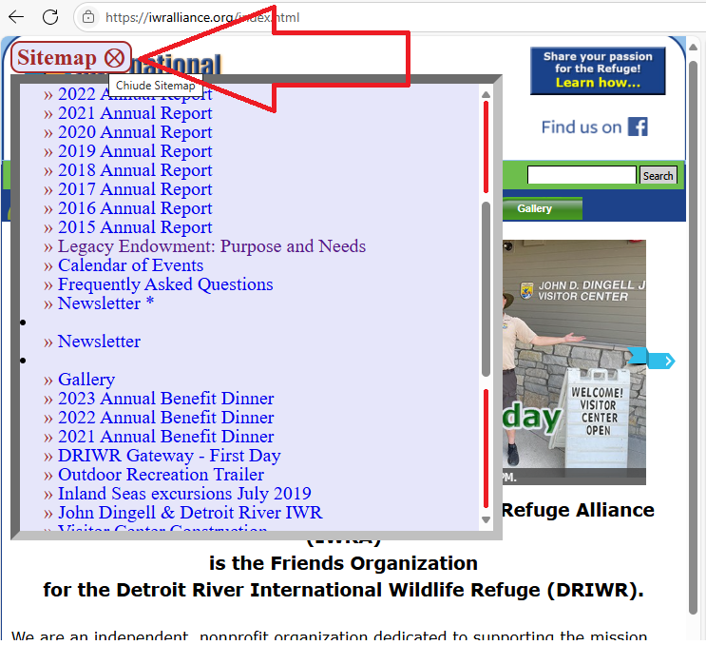The image size is (706, 645).
Task: Click the Search button
Action: (x=658, y=175)
